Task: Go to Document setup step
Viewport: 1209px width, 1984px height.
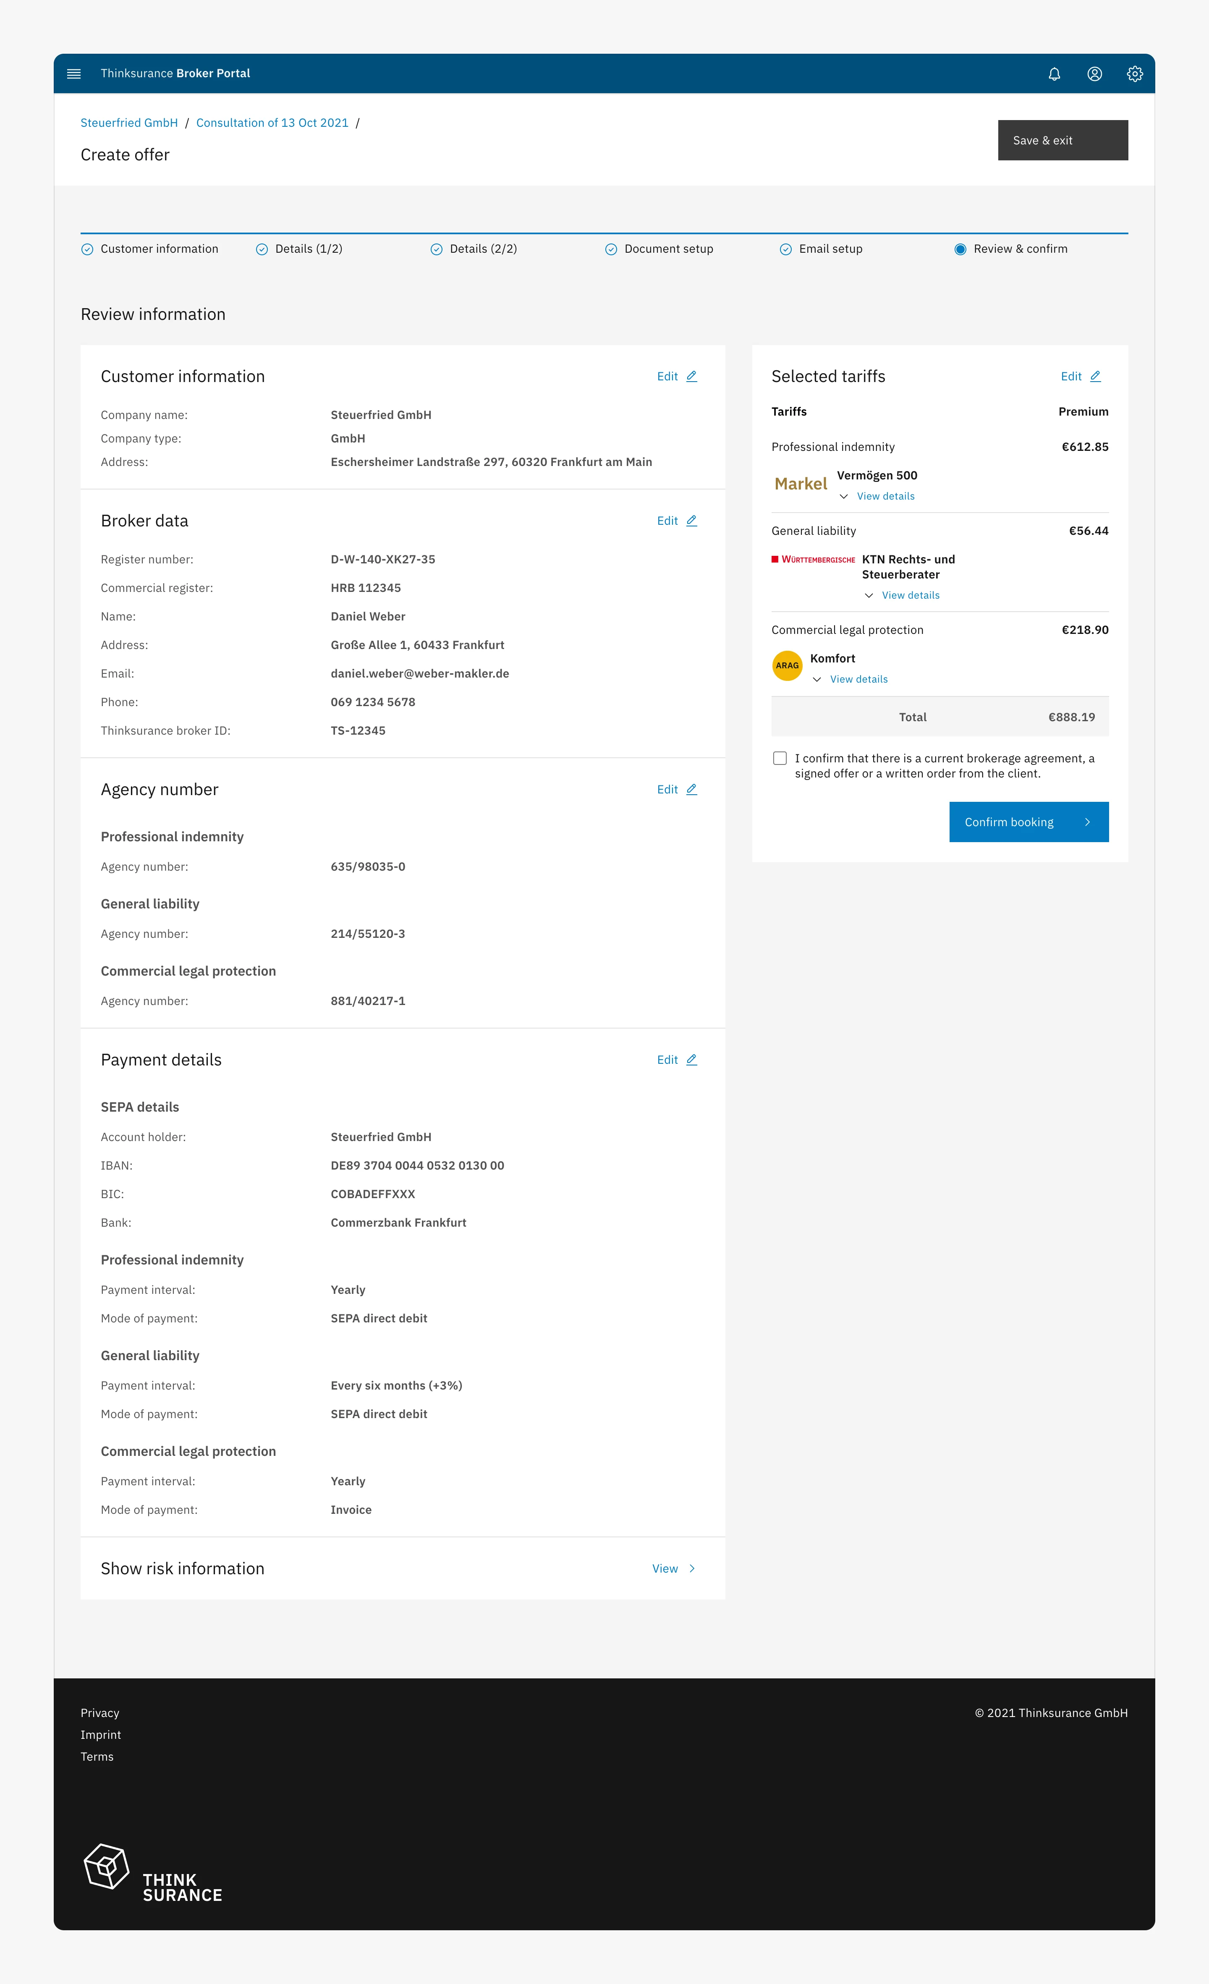Action: (x=659, y=249)
